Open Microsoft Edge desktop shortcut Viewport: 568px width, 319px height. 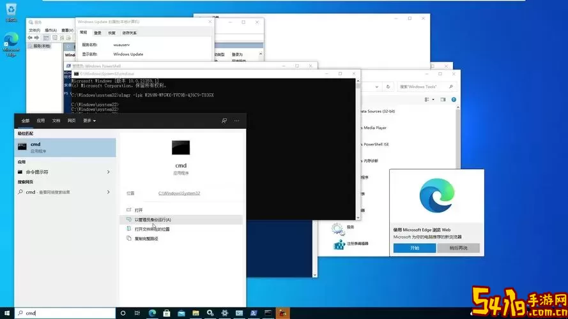click(11, 45)
